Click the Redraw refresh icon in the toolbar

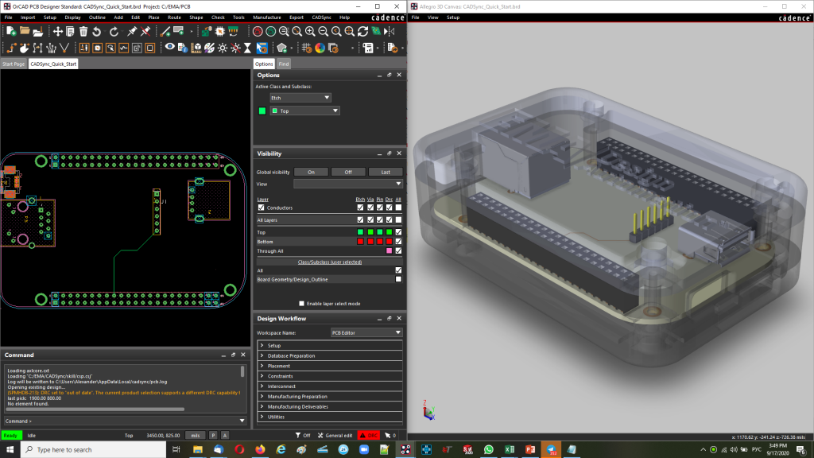(x=362, y=32)
